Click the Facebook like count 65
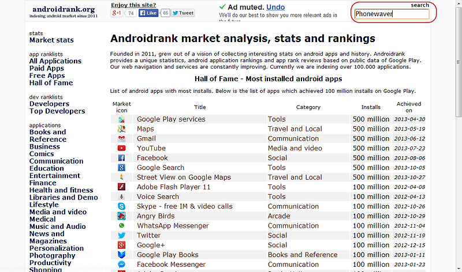This screenshot has height=272, width=462. pos(165,13)
